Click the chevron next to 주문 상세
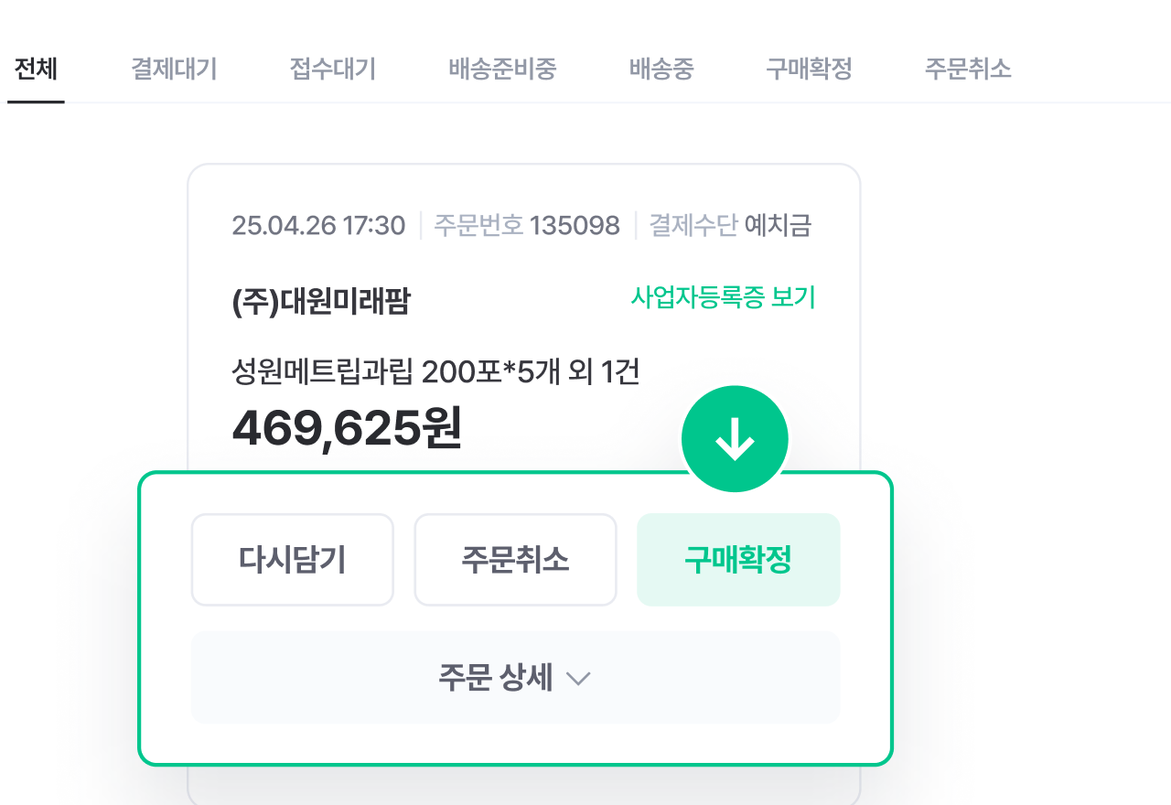Screen dimensions: 1171x805 [577, 678]
